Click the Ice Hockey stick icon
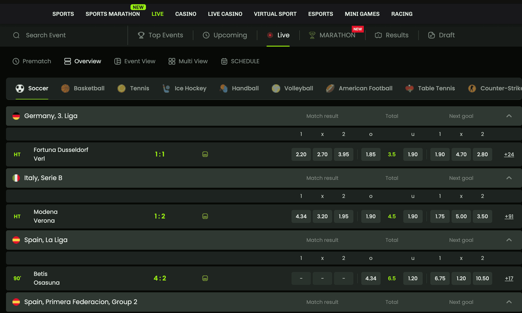This screenshot has height=313, width=522. point(166,88)
